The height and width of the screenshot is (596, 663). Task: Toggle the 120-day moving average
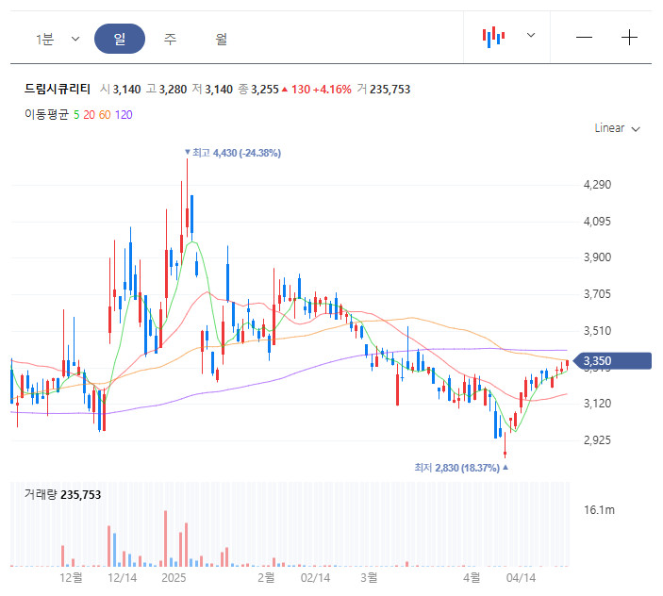pyautogui.click(x=124, y=114)
